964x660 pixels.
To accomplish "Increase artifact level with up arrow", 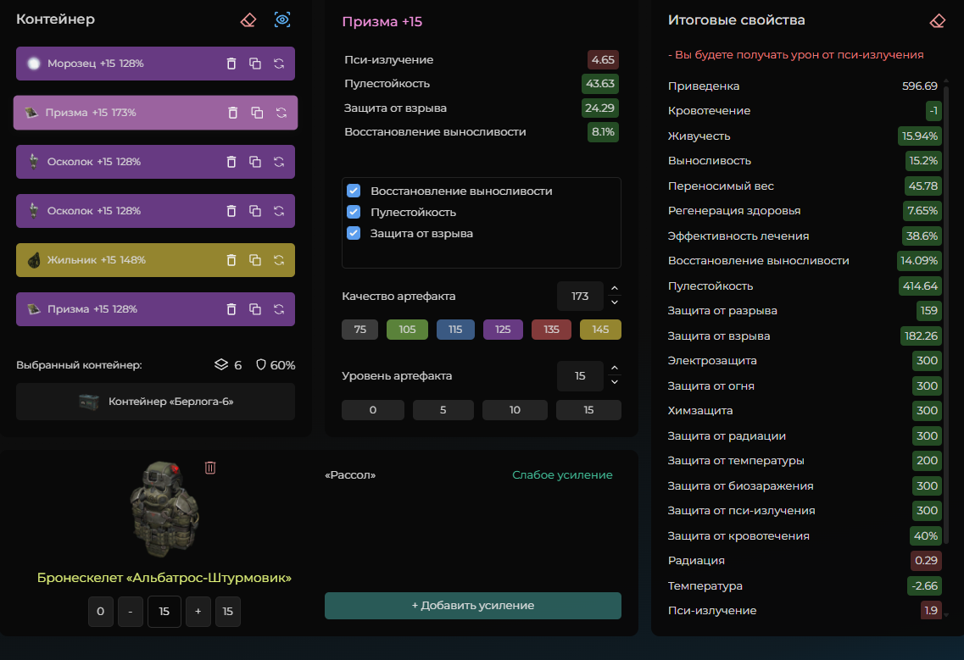I will pyautogui.click(x=614, y=369).
